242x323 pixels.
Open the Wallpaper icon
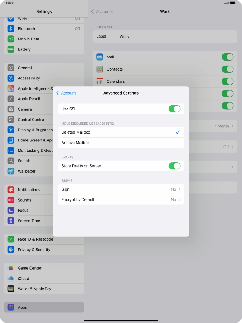coord(11,171)
